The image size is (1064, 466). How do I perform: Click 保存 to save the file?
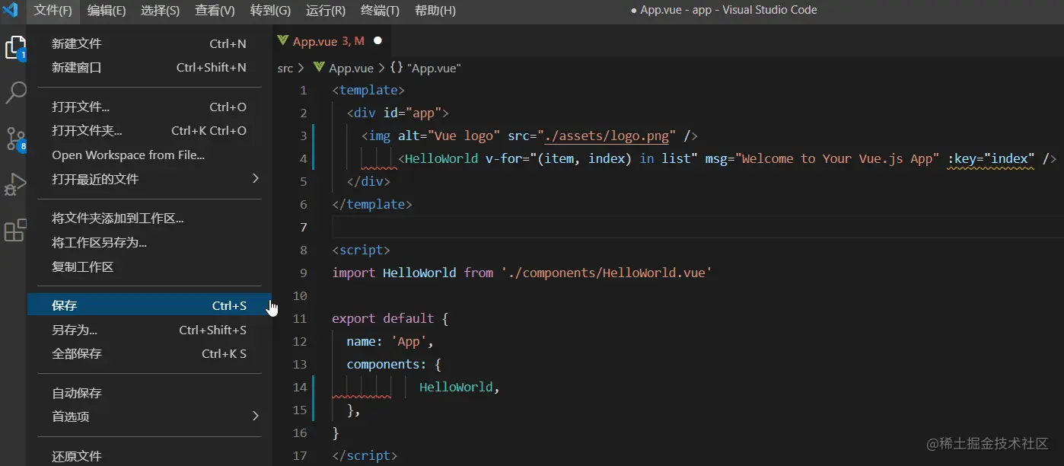(149, 306)
